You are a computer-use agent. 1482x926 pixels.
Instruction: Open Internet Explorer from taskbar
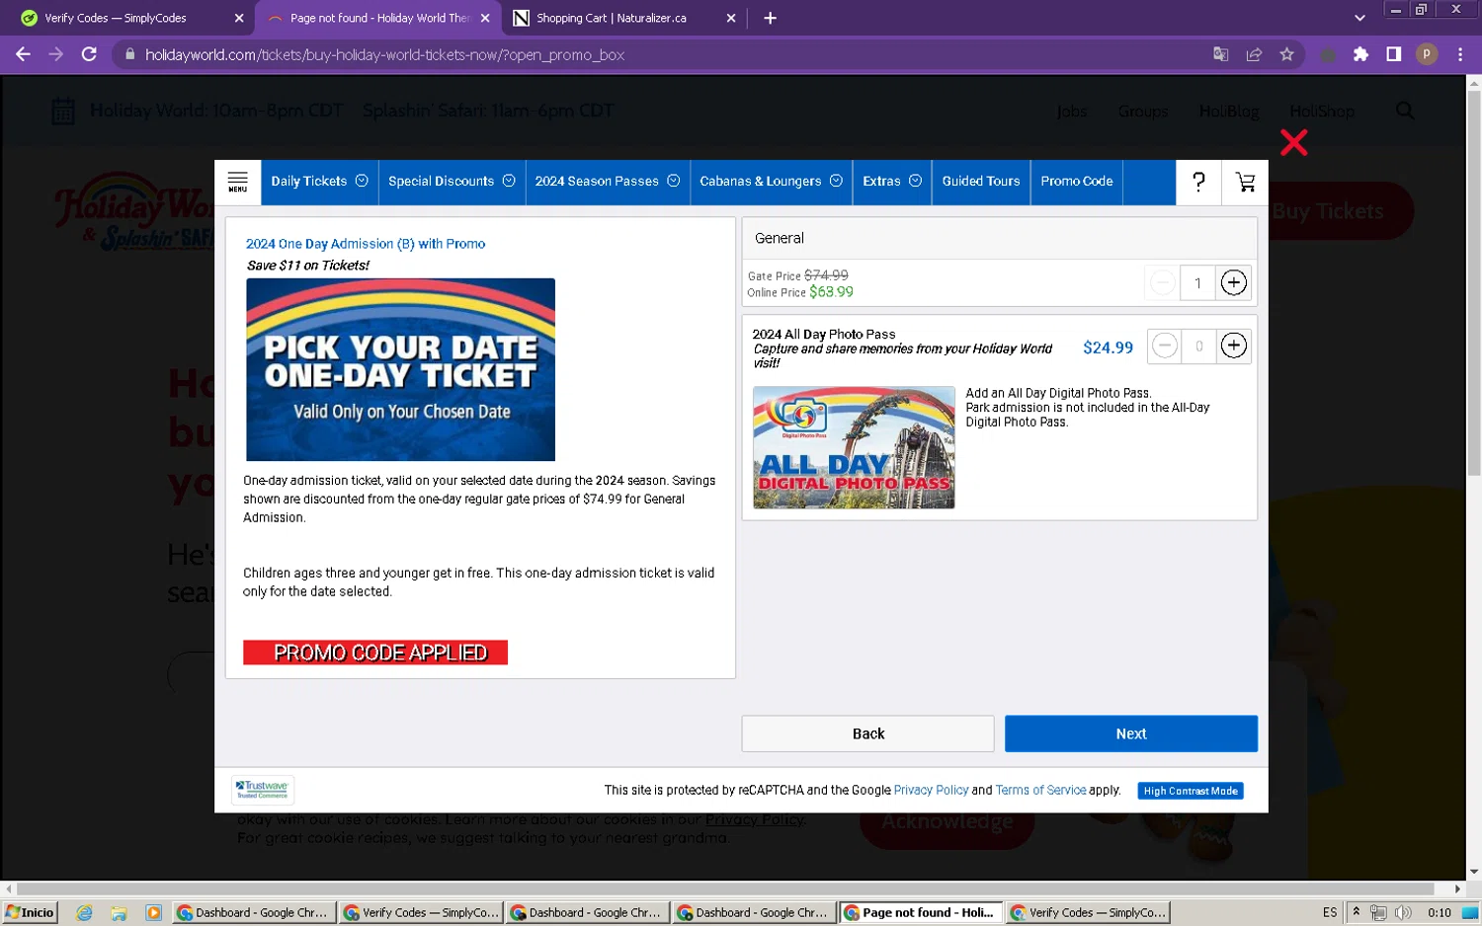click(85, 912)
